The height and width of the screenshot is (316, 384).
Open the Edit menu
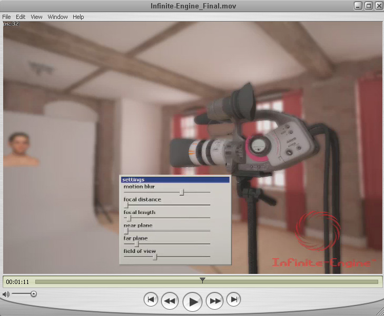click(x=21, y=17)
